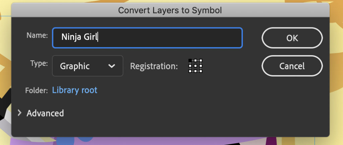343x145 pixels.
Task: Open the Library root folder link
Action: point(75,90)
